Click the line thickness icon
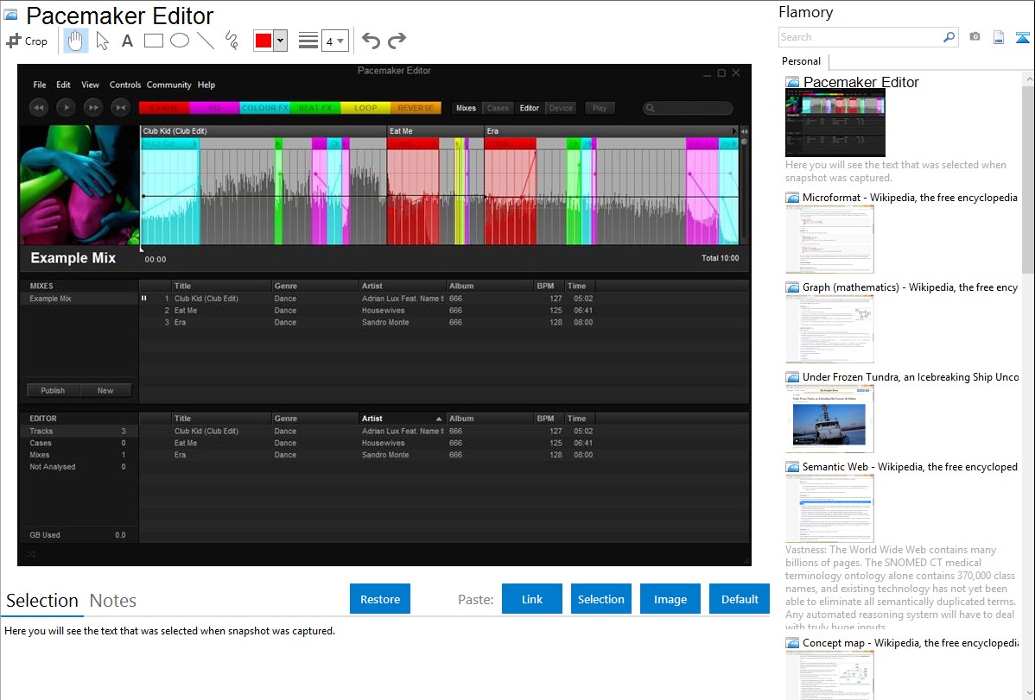Screen dimensions: 1035x700 (308, 41)
